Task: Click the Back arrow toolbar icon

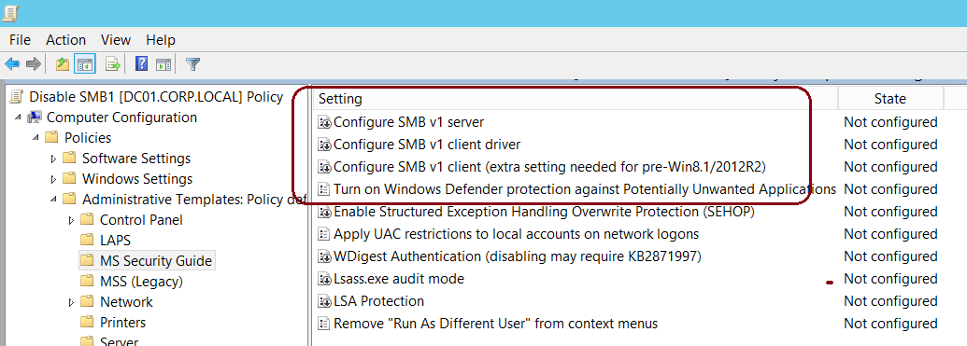Action: pyautogui.click(x=12, y=63)
